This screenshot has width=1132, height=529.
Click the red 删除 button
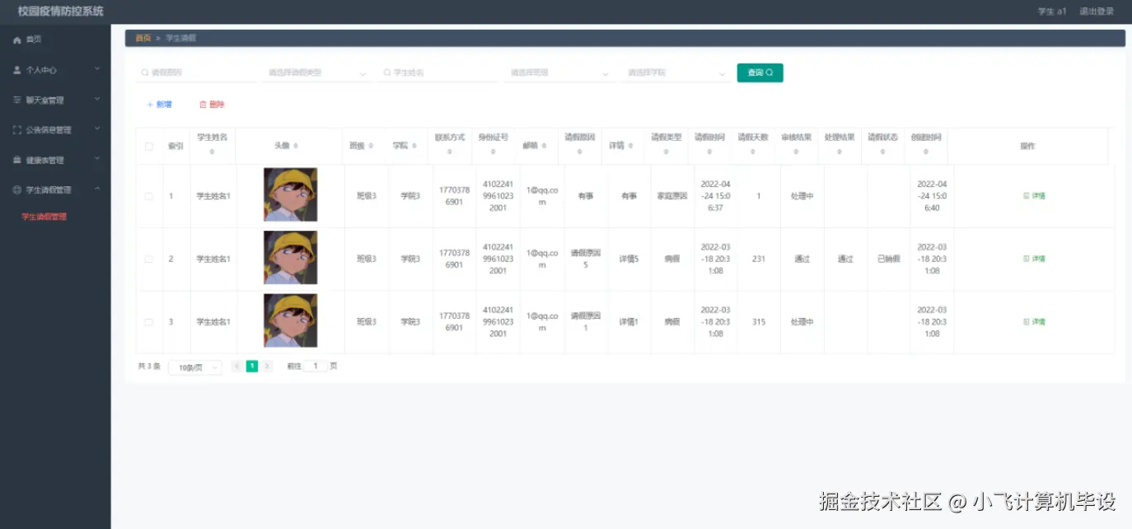212,105
